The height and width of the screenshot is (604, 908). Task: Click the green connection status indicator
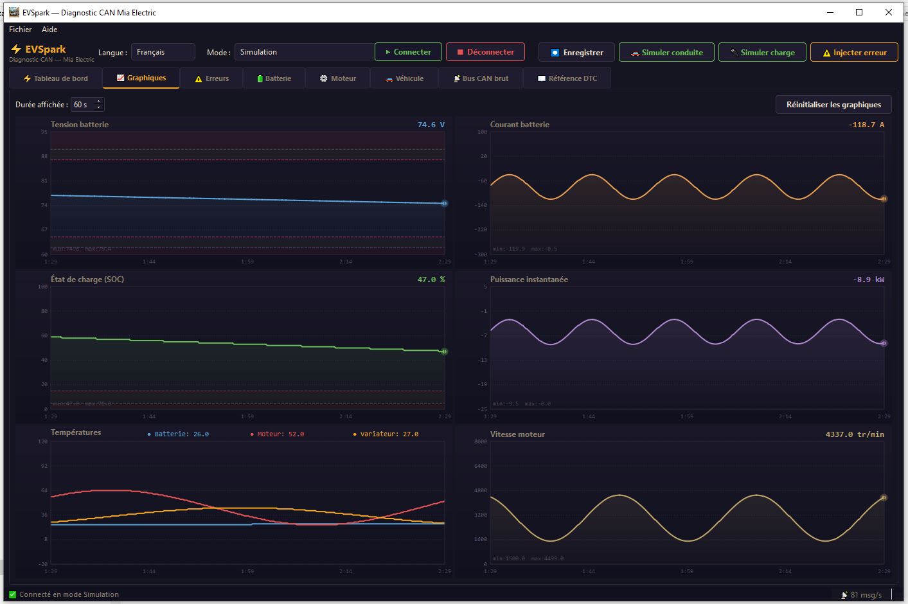tap(12, 594)
